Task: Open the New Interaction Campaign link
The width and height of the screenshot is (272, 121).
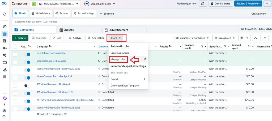Action: click(x=51, y=53)
